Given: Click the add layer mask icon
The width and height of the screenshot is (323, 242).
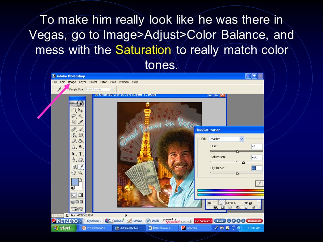Looking at the screenshot, I should pos(222,207).
